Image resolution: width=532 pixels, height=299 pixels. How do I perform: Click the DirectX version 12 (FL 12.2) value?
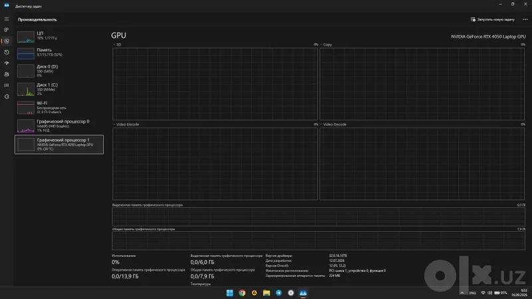337,266
